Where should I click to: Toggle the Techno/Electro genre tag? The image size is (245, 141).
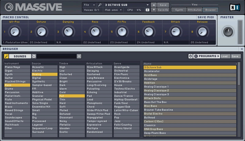(x=126, y=89)
